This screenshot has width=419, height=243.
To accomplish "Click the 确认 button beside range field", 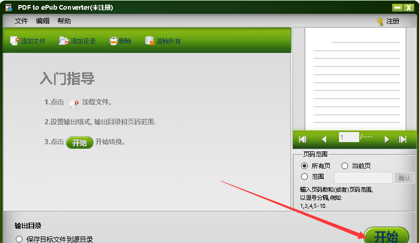I will coord(405,178).
